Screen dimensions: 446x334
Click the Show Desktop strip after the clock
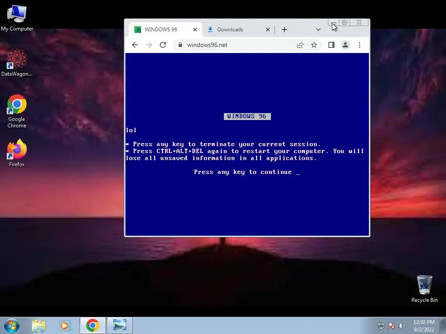click(443, 325)
